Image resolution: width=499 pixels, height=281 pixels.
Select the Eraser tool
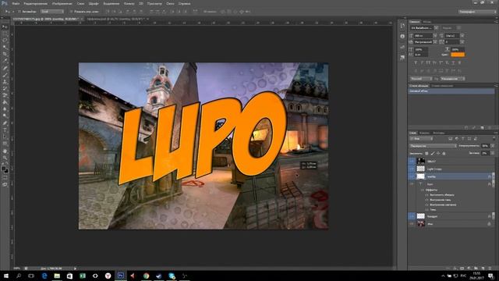(5, 95)
